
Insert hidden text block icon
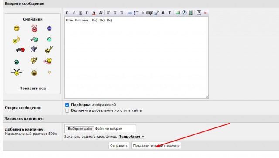(150, 13)
